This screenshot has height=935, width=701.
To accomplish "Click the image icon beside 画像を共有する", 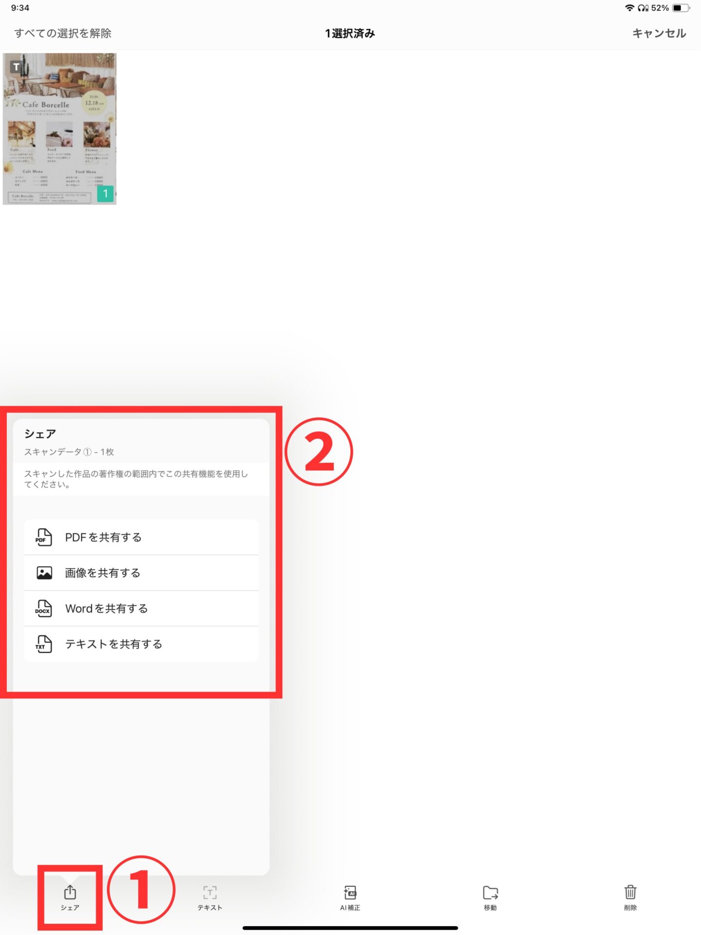I will point(44,573).
